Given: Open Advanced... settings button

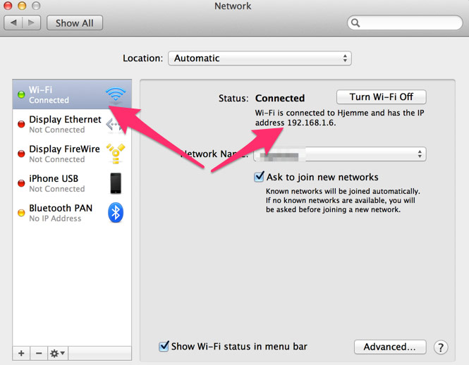Looking at the screenshot, I should 390,347.
